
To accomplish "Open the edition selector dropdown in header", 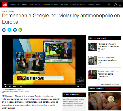I will click(110, 5).
